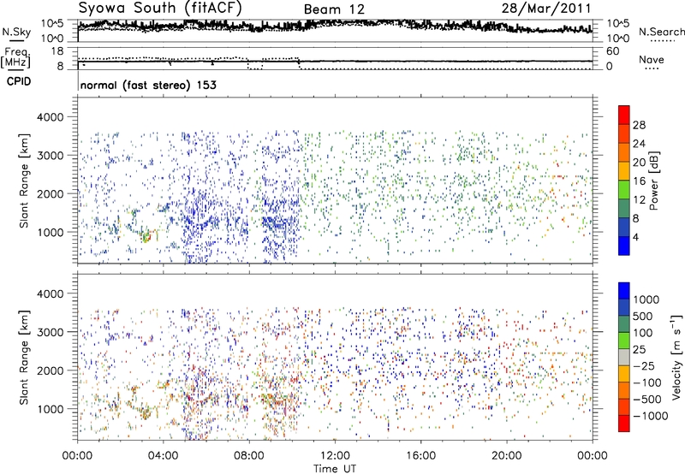
Task: Click the 'Nave' legend label
Action: 652,59
